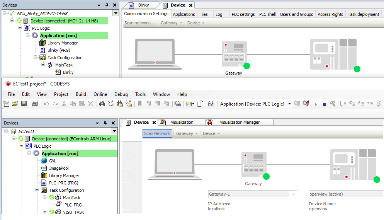The image size is (384, 220).
Task: Click the Replace in Files icon
Action: (129, 104)
